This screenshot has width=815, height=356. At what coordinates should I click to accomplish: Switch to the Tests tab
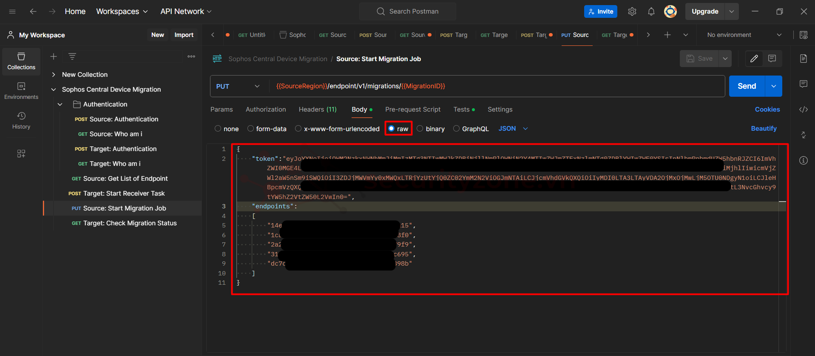point(464,109)
